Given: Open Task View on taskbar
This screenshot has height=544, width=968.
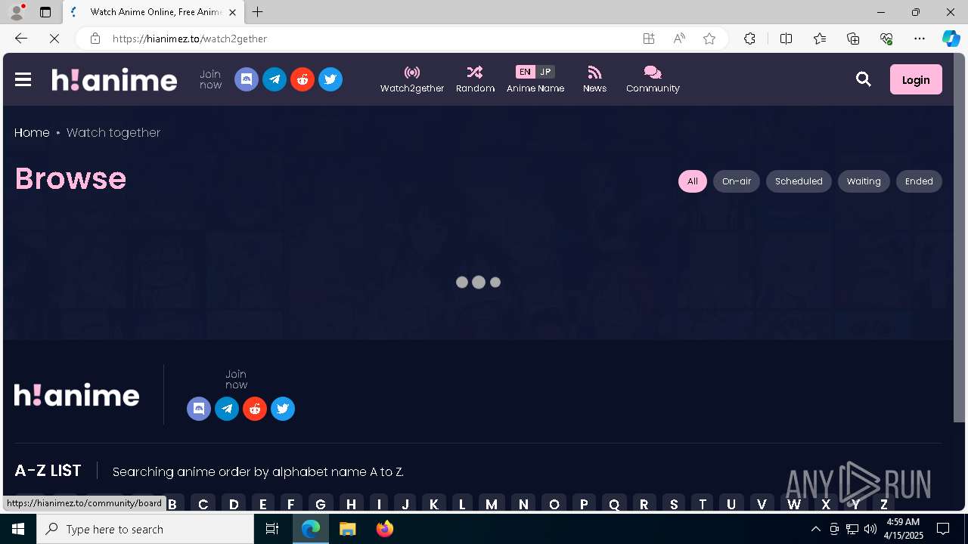Looking at the screenshot, I should pyautogui.click(x=272, y=529).
